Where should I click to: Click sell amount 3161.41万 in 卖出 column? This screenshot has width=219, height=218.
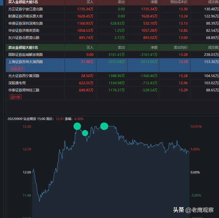coord(117,55)
